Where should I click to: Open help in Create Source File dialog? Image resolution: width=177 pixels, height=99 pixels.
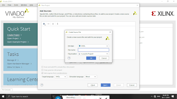(69, 58)
